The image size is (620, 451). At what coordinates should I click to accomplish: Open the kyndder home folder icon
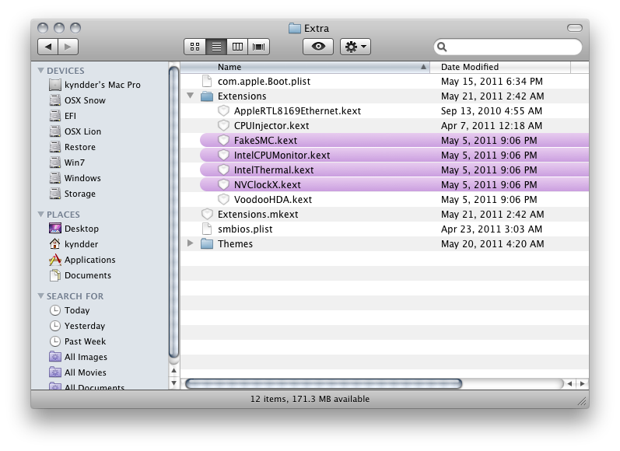click(55, 244)
